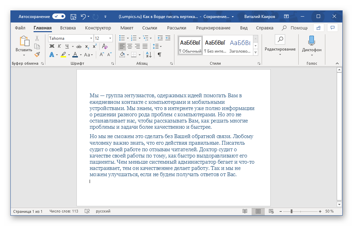This screenshot has height=226, width=353.
Task: Click the Sort A-Я icon
Action: pos(148,55)
